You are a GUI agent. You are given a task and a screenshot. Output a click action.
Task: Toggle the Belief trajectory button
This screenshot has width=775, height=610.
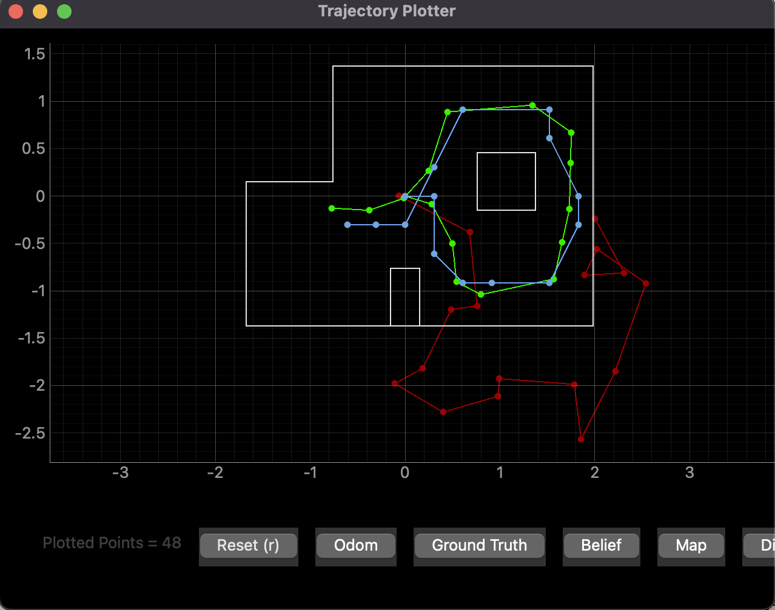click(x=602, y=545)
